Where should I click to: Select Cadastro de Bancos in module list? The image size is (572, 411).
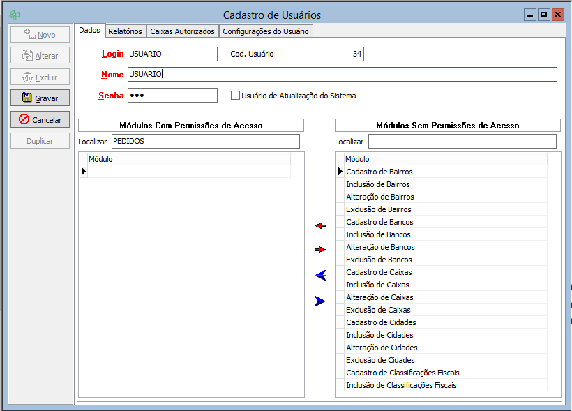(379, 222)
